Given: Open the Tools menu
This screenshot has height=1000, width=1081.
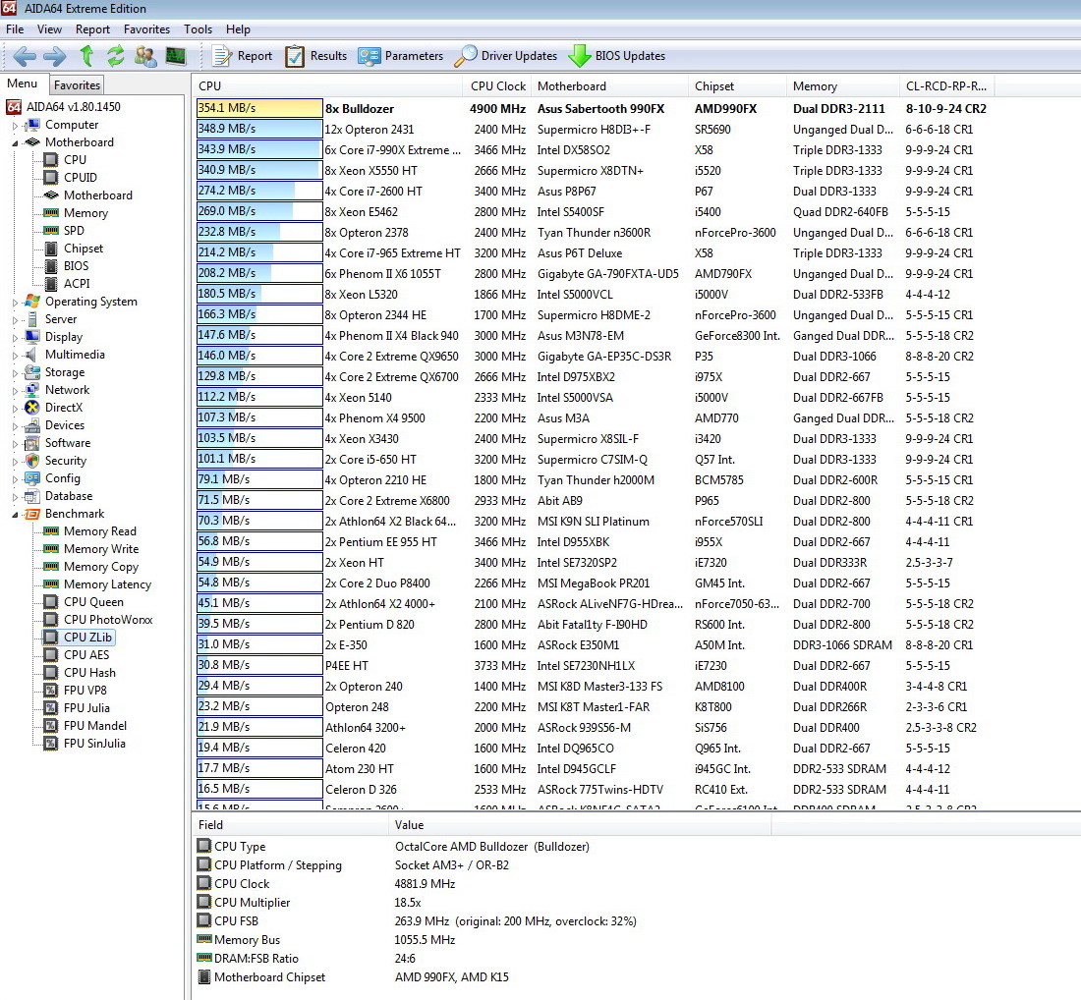Looking at the screenshot, I should 198,28.
